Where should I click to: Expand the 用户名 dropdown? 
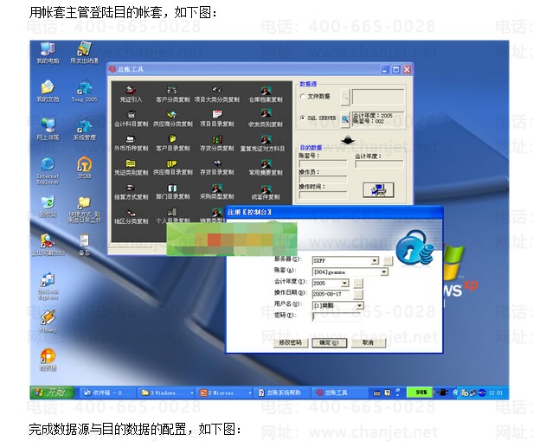(360, 305)
